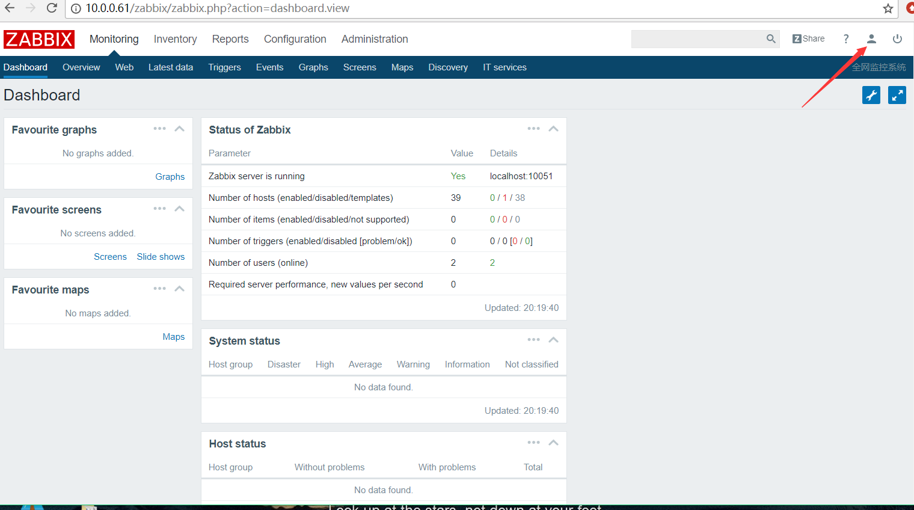Viewport: 914px width, 510px height.
Task: Switch to the IT services tab
Action: [505, 67]
